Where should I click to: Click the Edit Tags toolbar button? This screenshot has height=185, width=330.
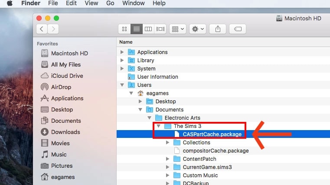(x=237, y=29)
